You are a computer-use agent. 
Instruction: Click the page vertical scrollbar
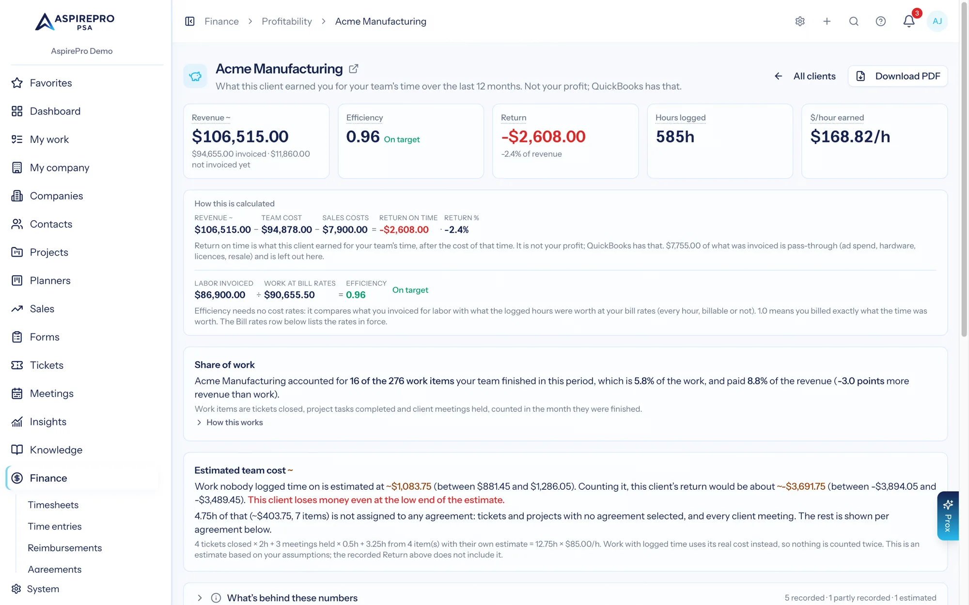964,169
